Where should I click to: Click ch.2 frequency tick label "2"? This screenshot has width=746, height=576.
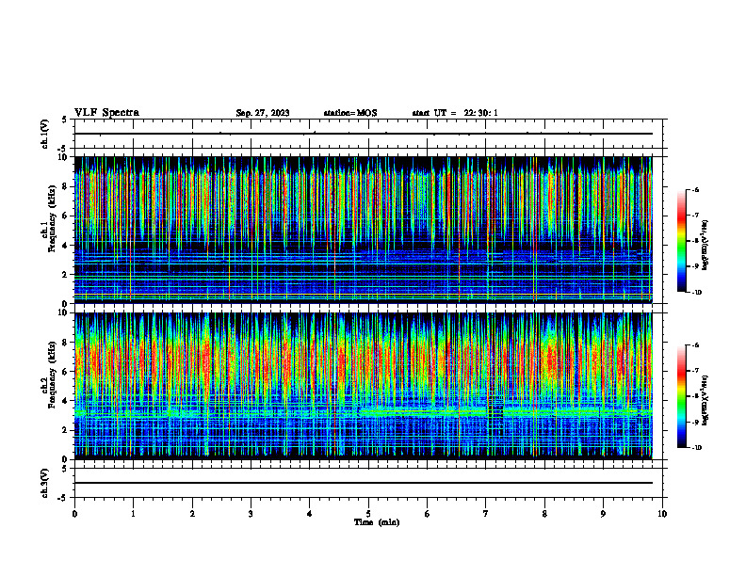coord(65,430)
